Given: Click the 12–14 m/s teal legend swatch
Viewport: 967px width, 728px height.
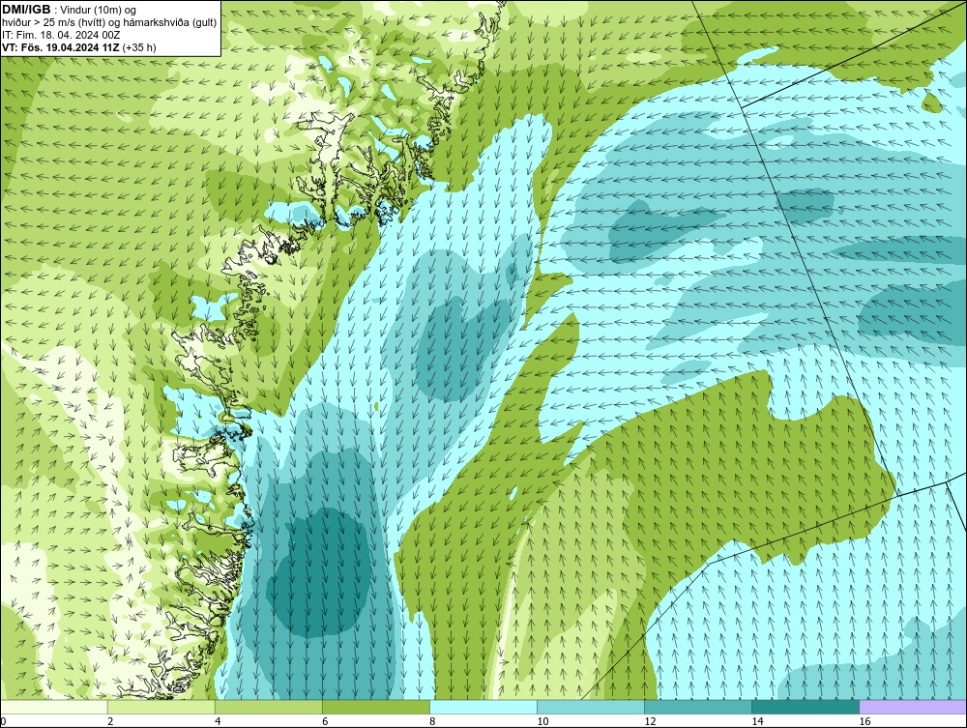Looking at the screenshot, I should click(698, 707).
